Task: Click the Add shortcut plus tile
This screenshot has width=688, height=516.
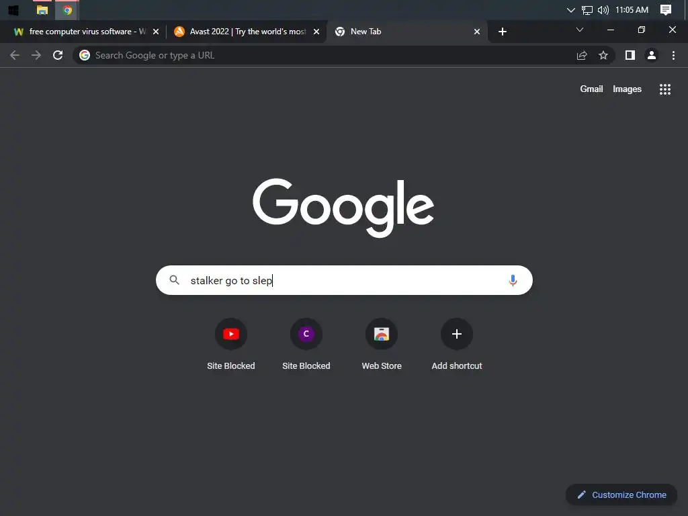Action: (457, 345)
